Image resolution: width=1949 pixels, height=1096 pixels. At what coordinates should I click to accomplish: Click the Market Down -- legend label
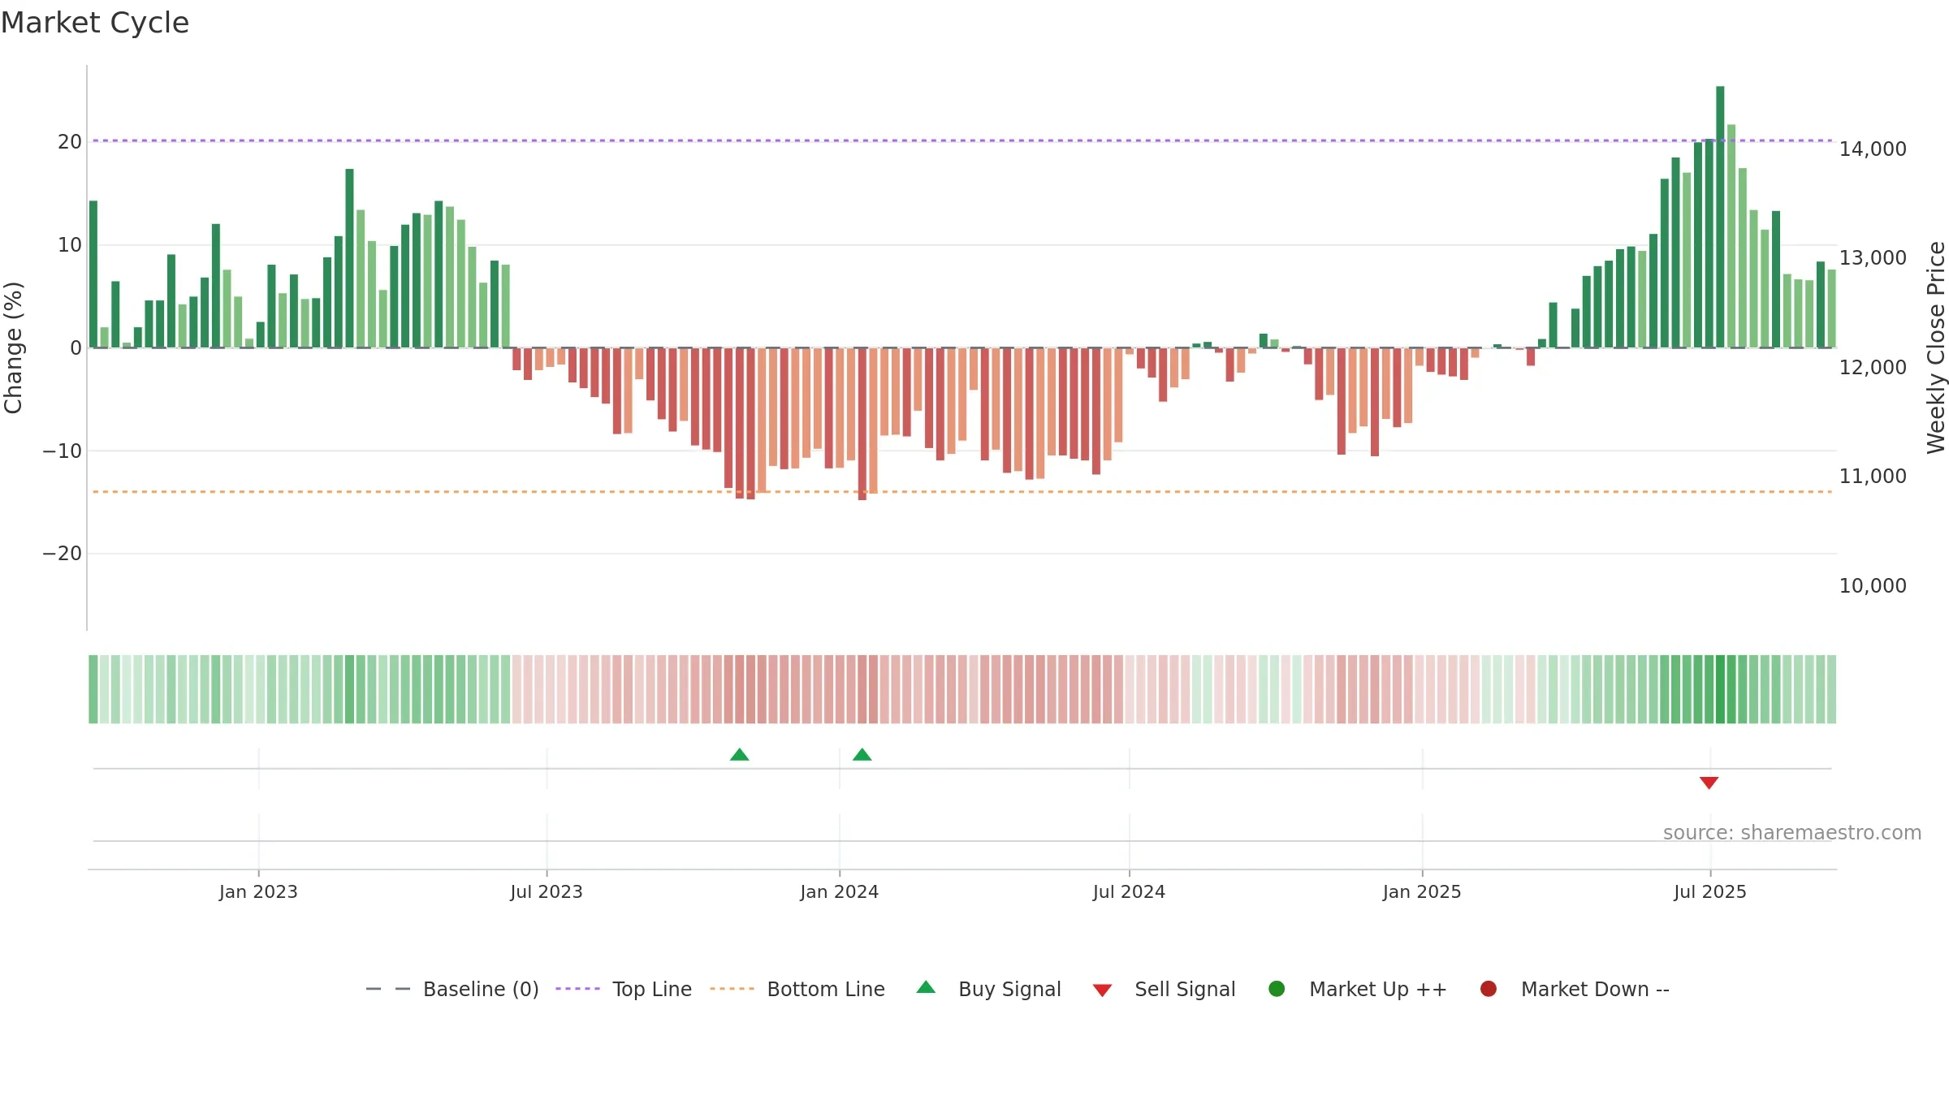coord(1595,989)
